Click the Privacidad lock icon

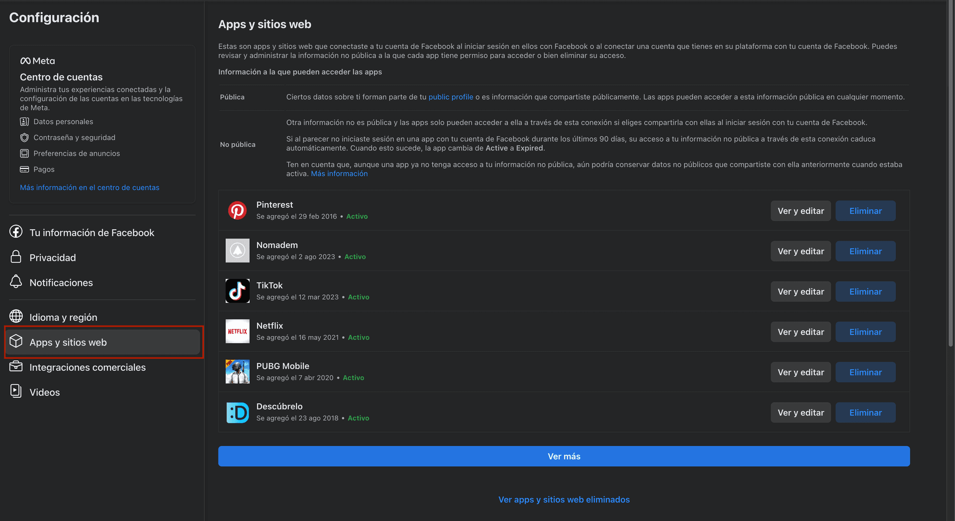pos(16,257)
